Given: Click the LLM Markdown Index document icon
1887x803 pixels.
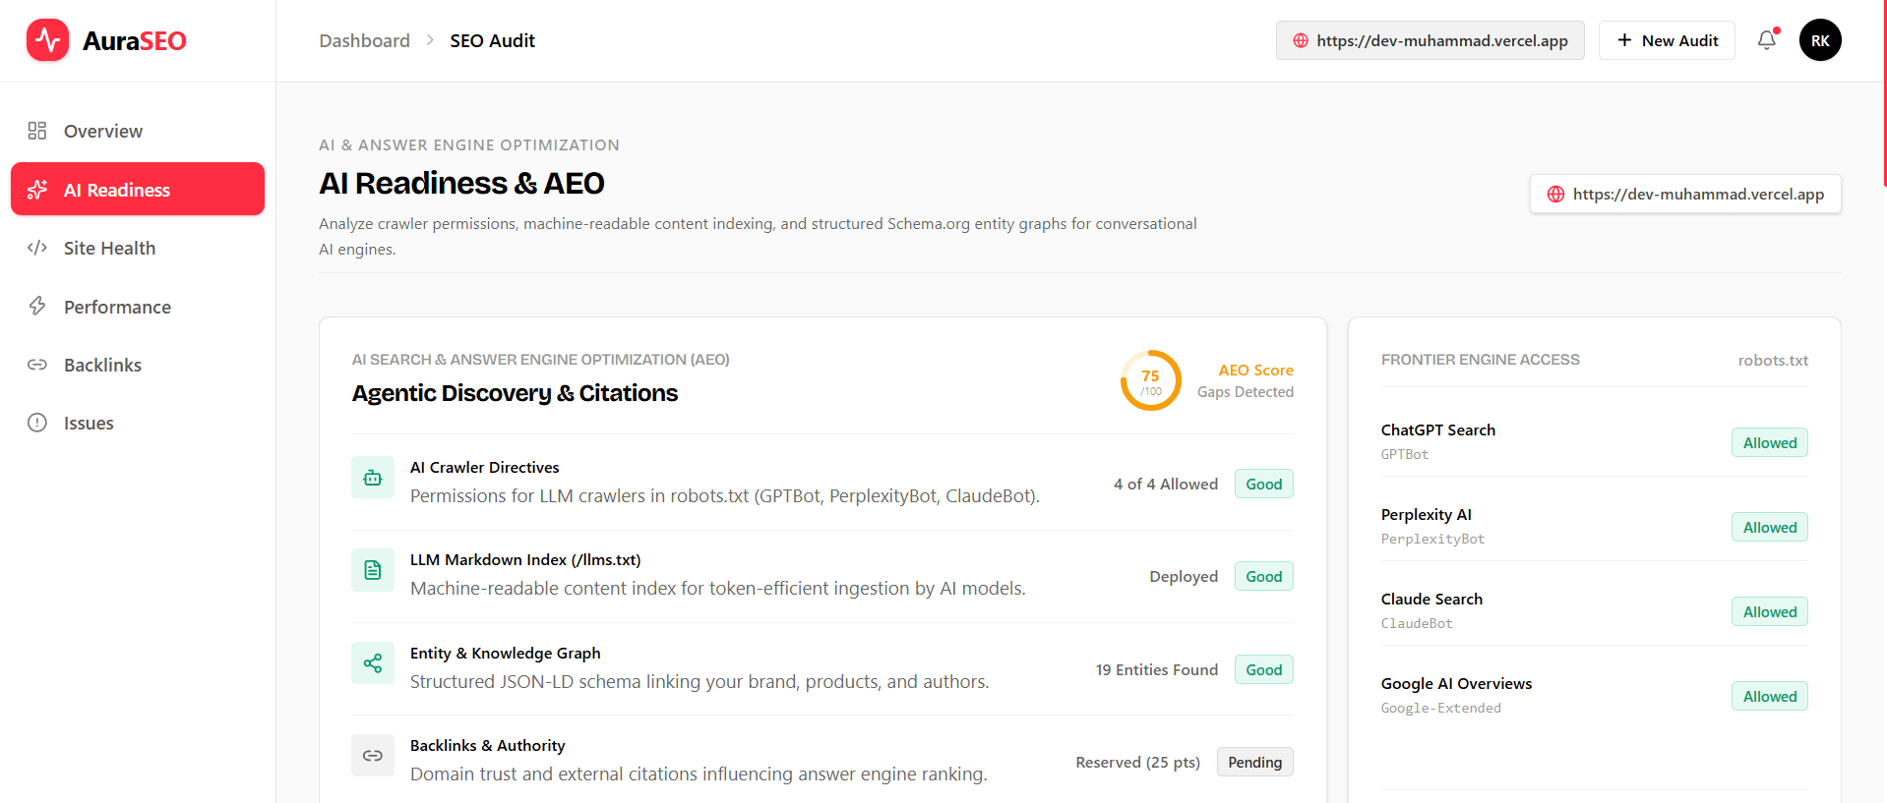Looking at the screenshot, I should tap(373, 570).
